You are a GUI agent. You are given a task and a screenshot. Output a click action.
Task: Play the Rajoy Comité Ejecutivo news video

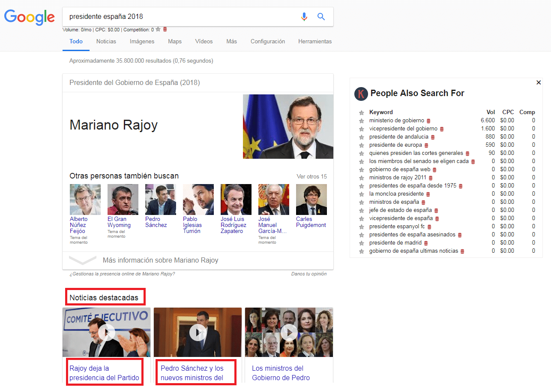tap(107, 332)
